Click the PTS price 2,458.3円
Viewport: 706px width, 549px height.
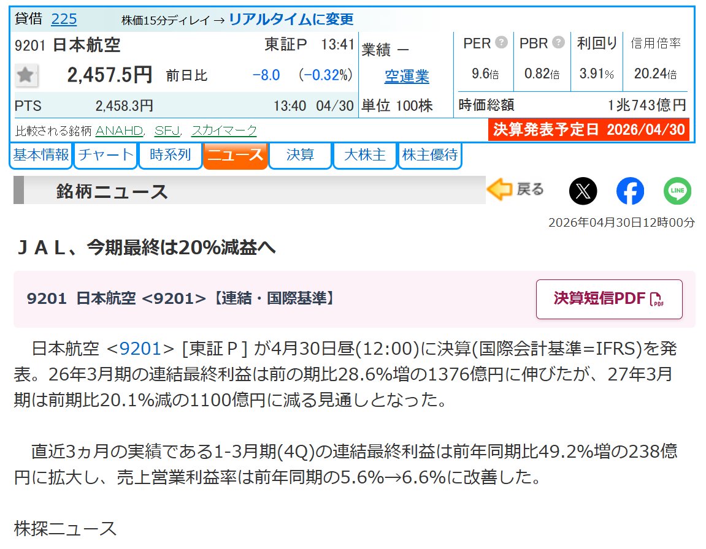pyautogui.click(x=125, y=105)
